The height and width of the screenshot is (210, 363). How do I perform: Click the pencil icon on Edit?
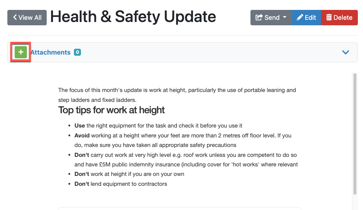(300, 18)
